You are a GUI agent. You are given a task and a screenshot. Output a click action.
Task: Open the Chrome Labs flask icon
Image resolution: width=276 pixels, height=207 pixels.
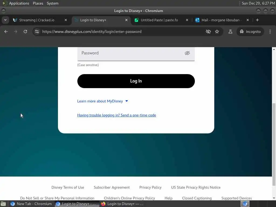230,32
